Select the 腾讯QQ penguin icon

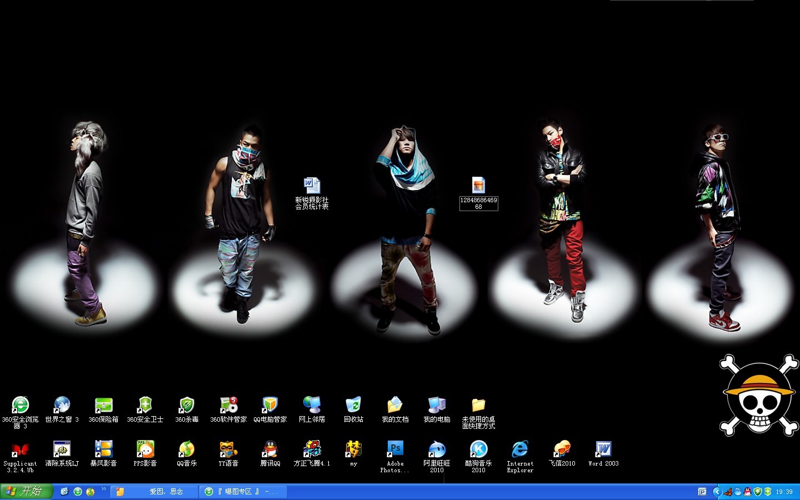coord(270,453)
